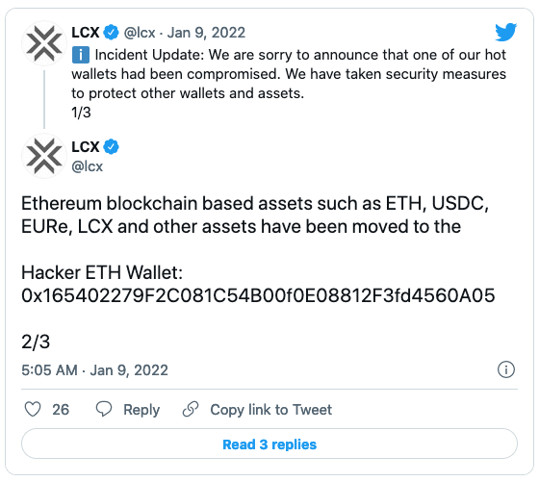Click Copy link to Tweet

(x=270, y=410)
